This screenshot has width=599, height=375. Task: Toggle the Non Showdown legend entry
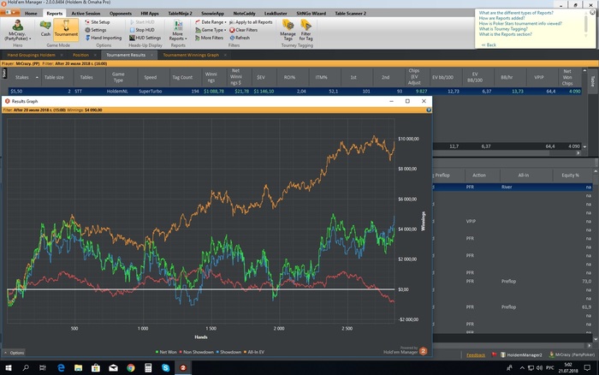point(195,352)
